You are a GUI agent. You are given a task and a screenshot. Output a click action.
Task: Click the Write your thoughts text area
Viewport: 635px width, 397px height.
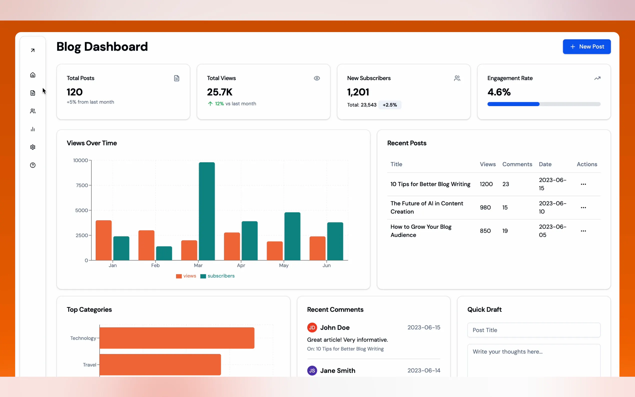(533, 360)
